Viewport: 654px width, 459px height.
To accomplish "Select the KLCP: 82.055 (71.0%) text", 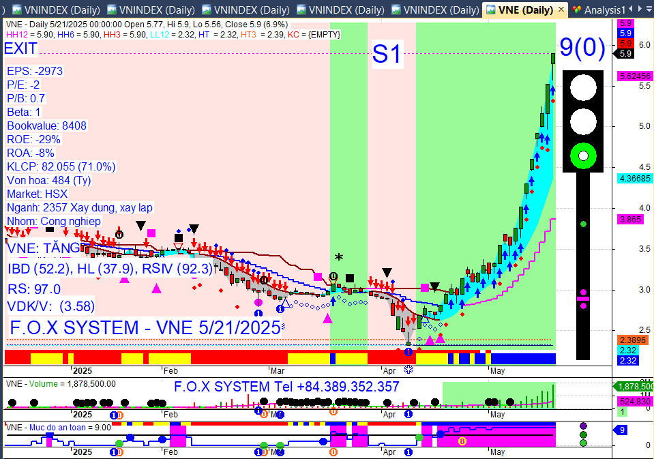I will coord(61,166).
